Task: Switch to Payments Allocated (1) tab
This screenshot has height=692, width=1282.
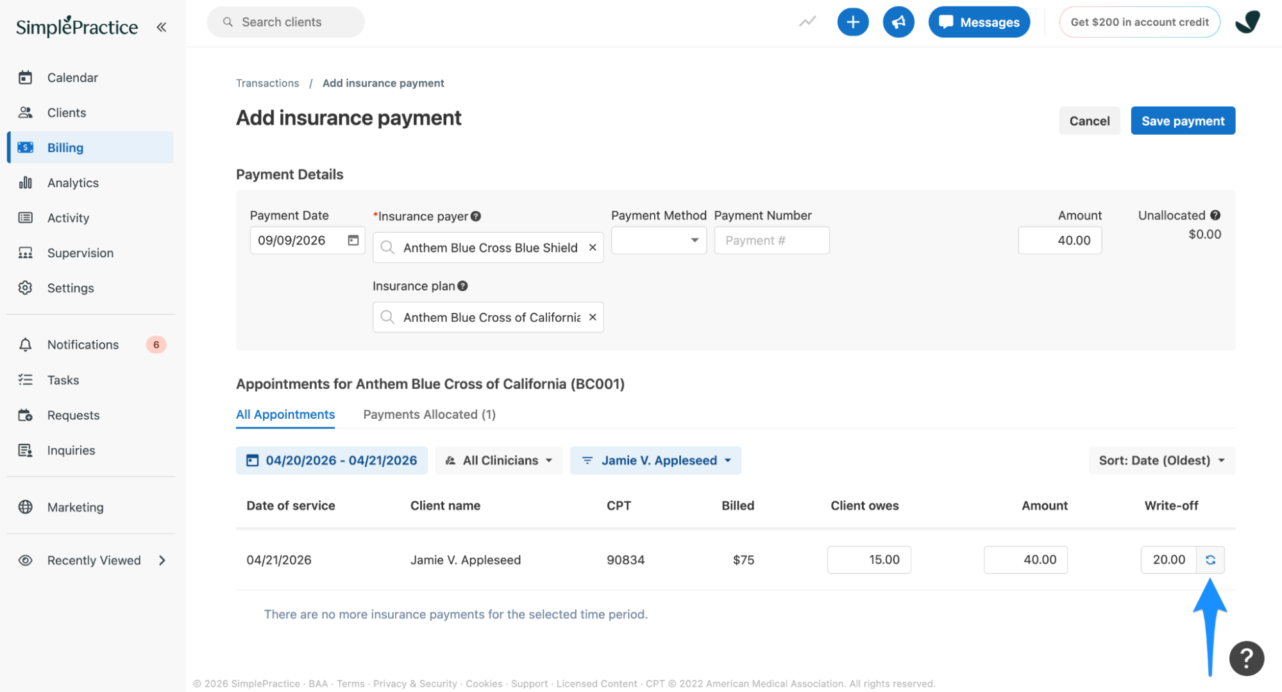Action: [x=429, y=414]
